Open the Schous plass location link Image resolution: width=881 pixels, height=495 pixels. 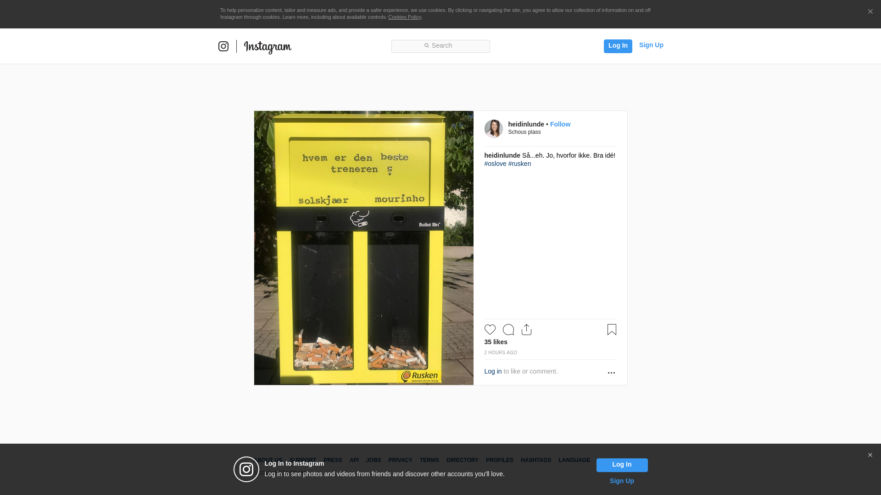pyautogui.click(x=524, y=132)
